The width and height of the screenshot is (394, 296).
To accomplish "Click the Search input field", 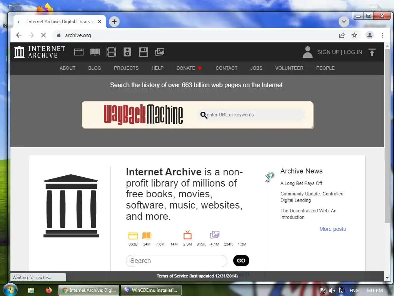I will tap(177, 261).
